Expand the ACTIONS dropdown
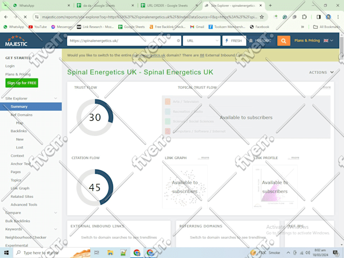344x258 pixels. (322, 73)
